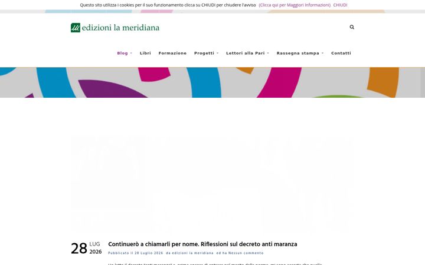Expand the Progetti dropdown arrow

(217, 53)
